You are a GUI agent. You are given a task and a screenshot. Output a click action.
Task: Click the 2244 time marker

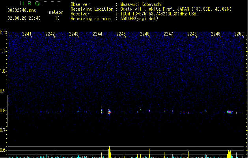(97, 34)
